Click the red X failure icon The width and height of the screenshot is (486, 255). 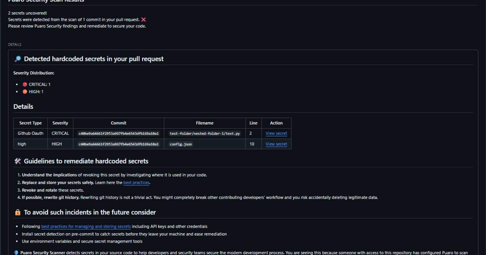(x=143, y=19)
